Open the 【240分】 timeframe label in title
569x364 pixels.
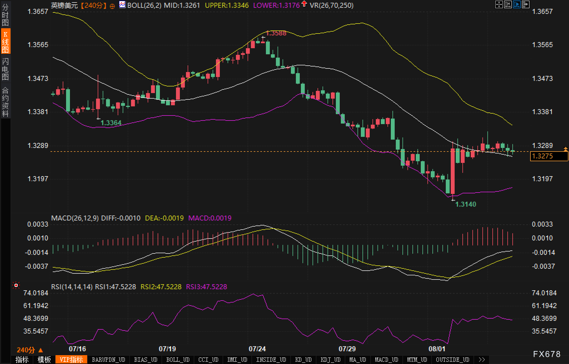click(x=94, y=5)
